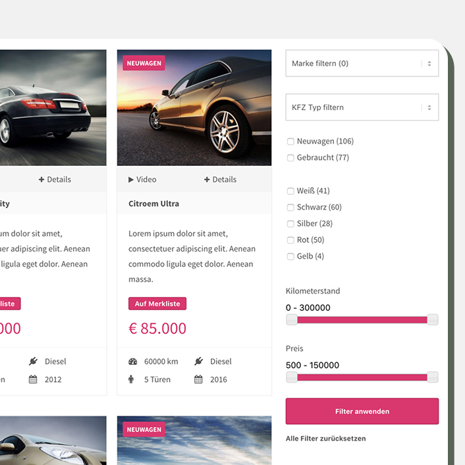Open the Citroem Ultra car photo

pyautogui.click(x=194, y=107)
